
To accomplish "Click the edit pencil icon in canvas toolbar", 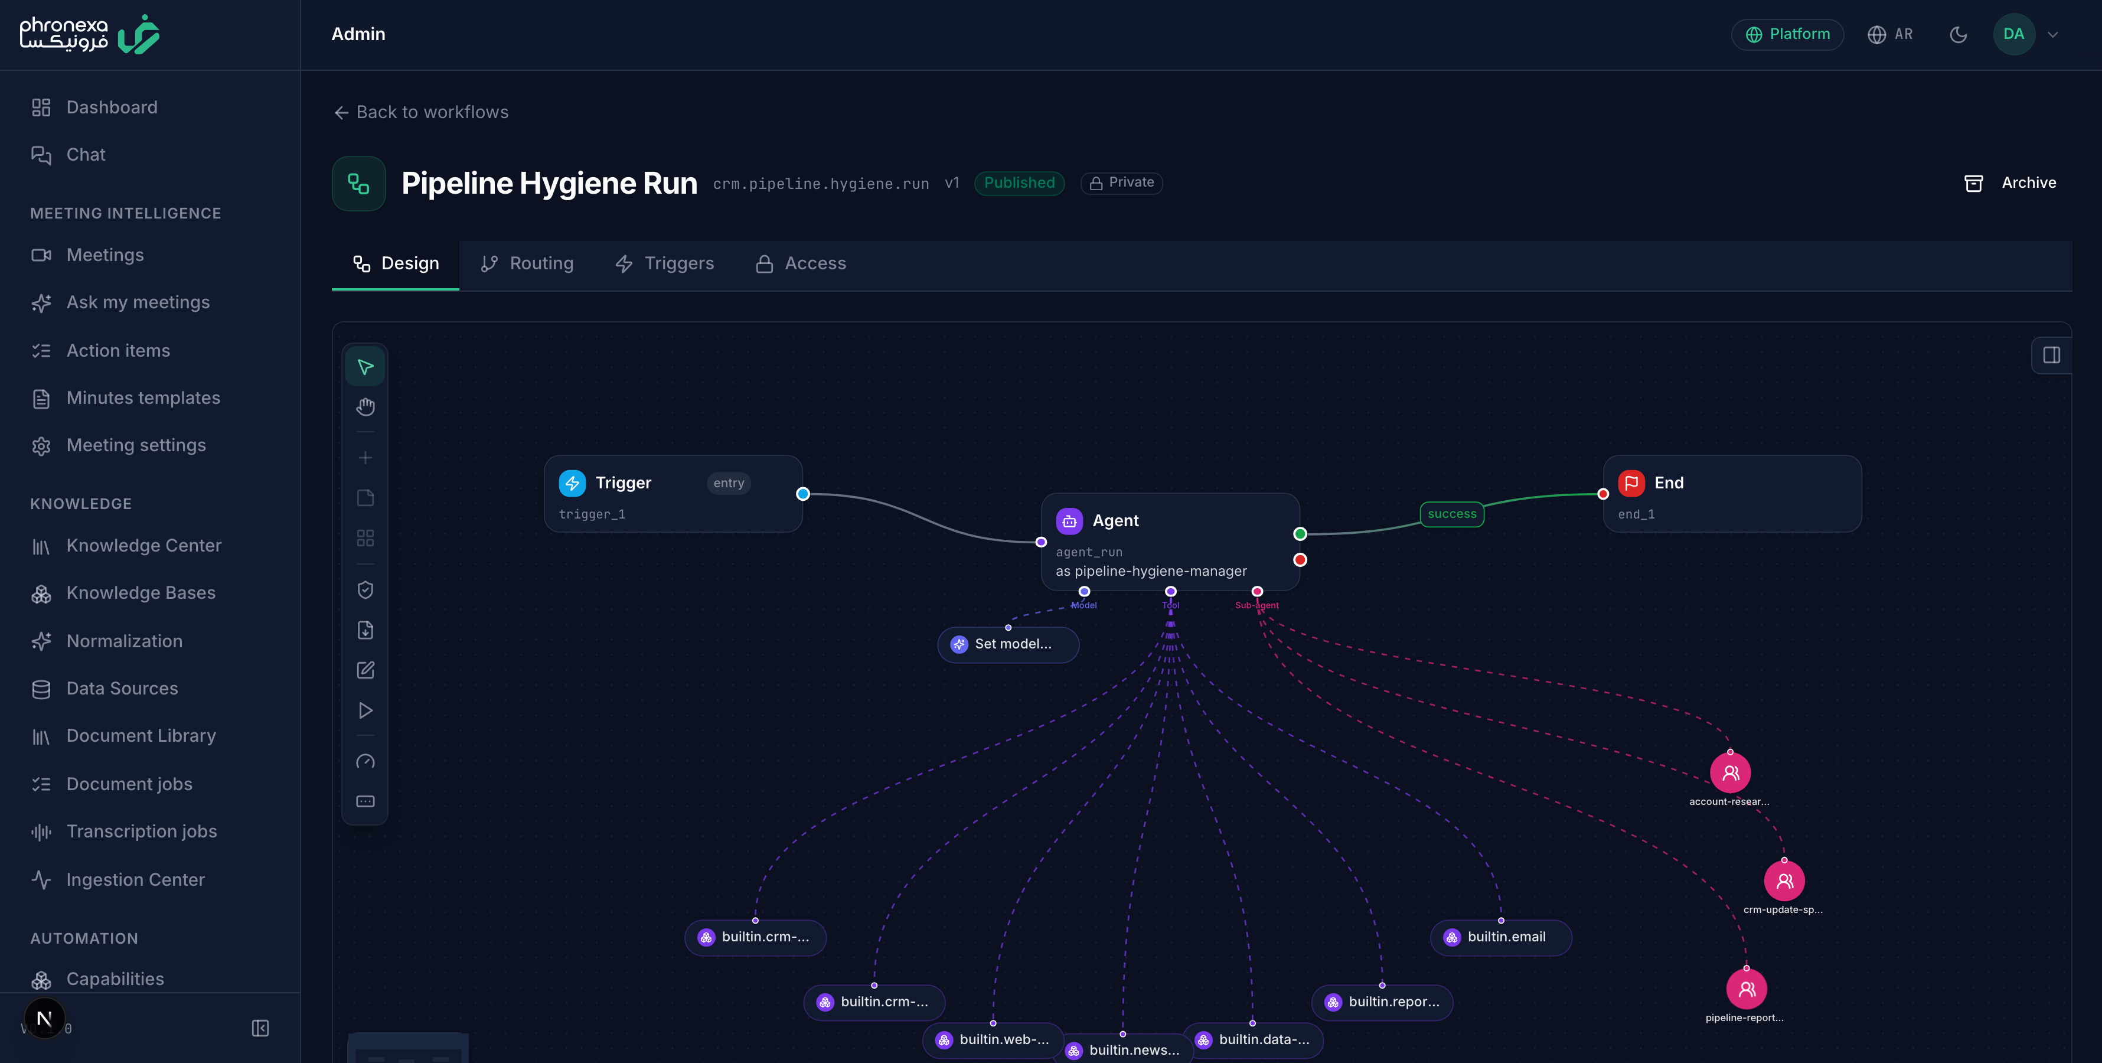I will coord(365,670).
